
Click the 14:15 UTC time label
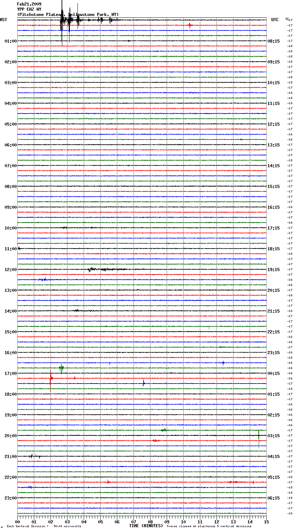(274, 166)
